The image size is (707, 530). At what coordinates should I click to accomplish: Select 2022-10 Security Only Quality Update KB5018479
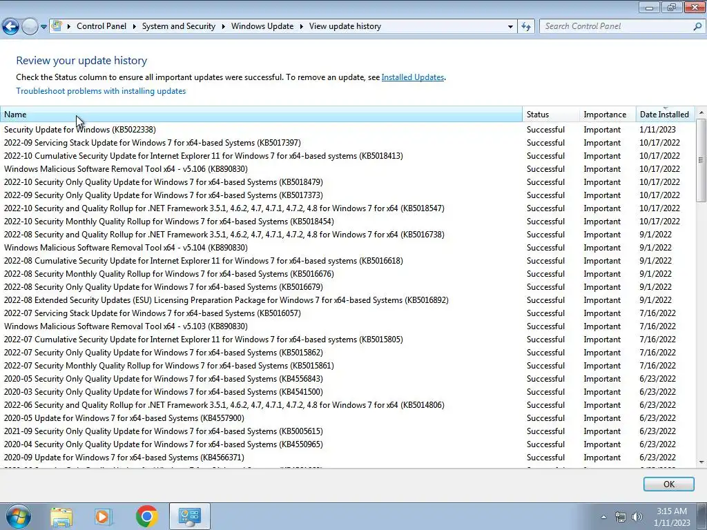[x=347, y=182]
